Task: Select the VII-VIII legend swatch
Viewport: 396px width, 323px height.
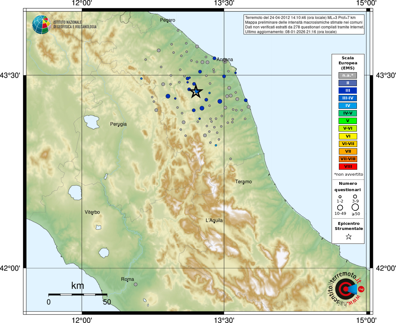Action: [348, 159]
